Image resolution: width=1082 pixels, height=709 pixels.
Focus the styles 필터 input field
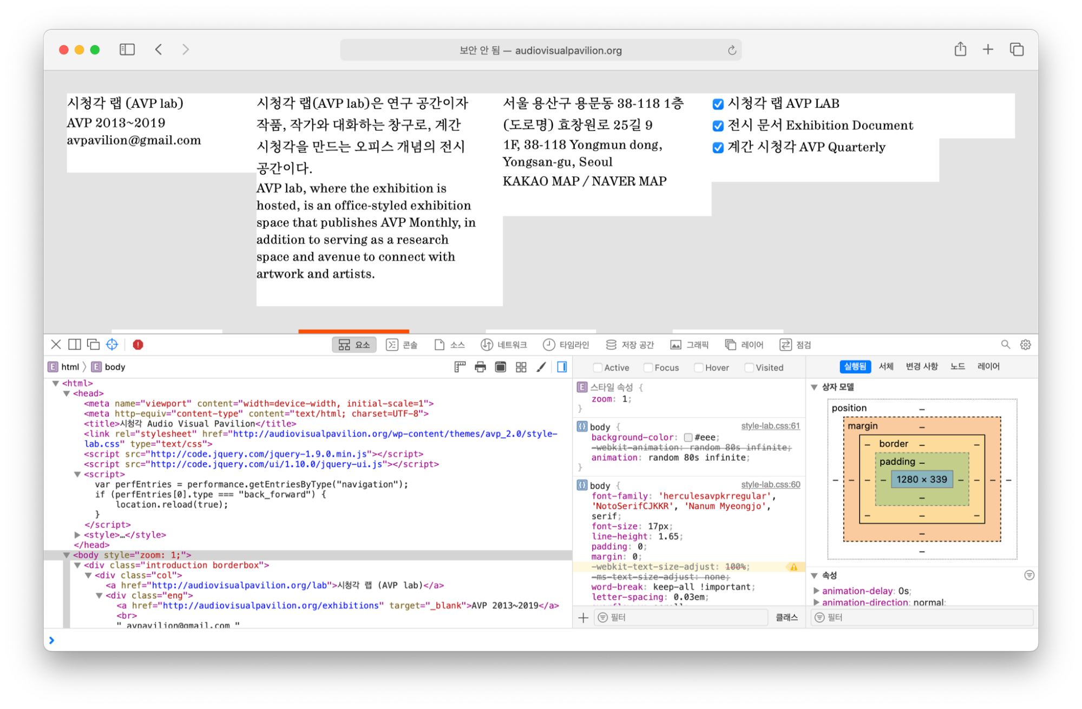point(681,618)
